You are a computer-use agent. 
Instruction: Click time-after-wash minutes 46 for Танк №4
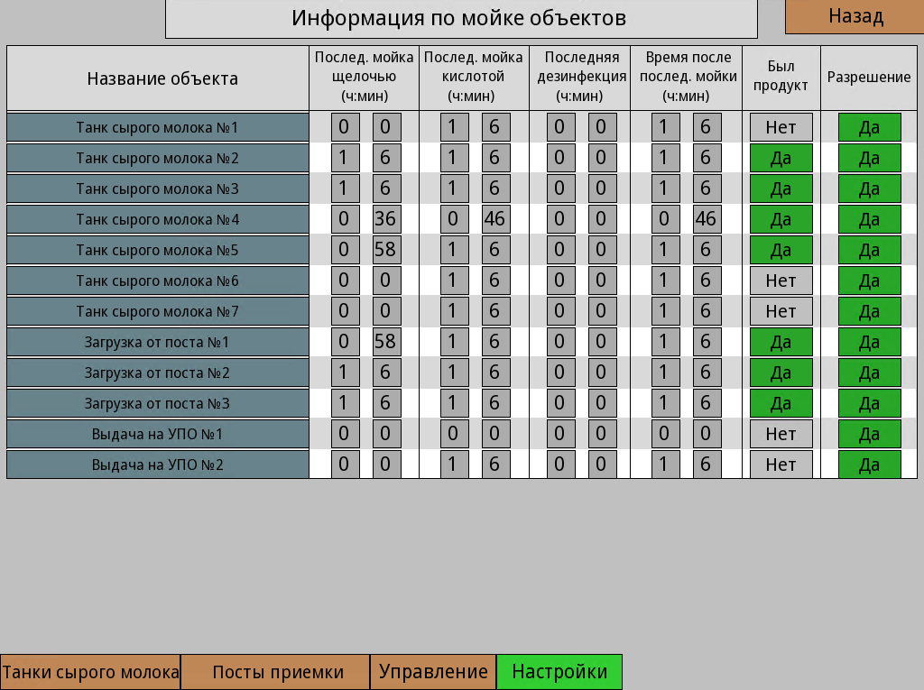point(706,219)
